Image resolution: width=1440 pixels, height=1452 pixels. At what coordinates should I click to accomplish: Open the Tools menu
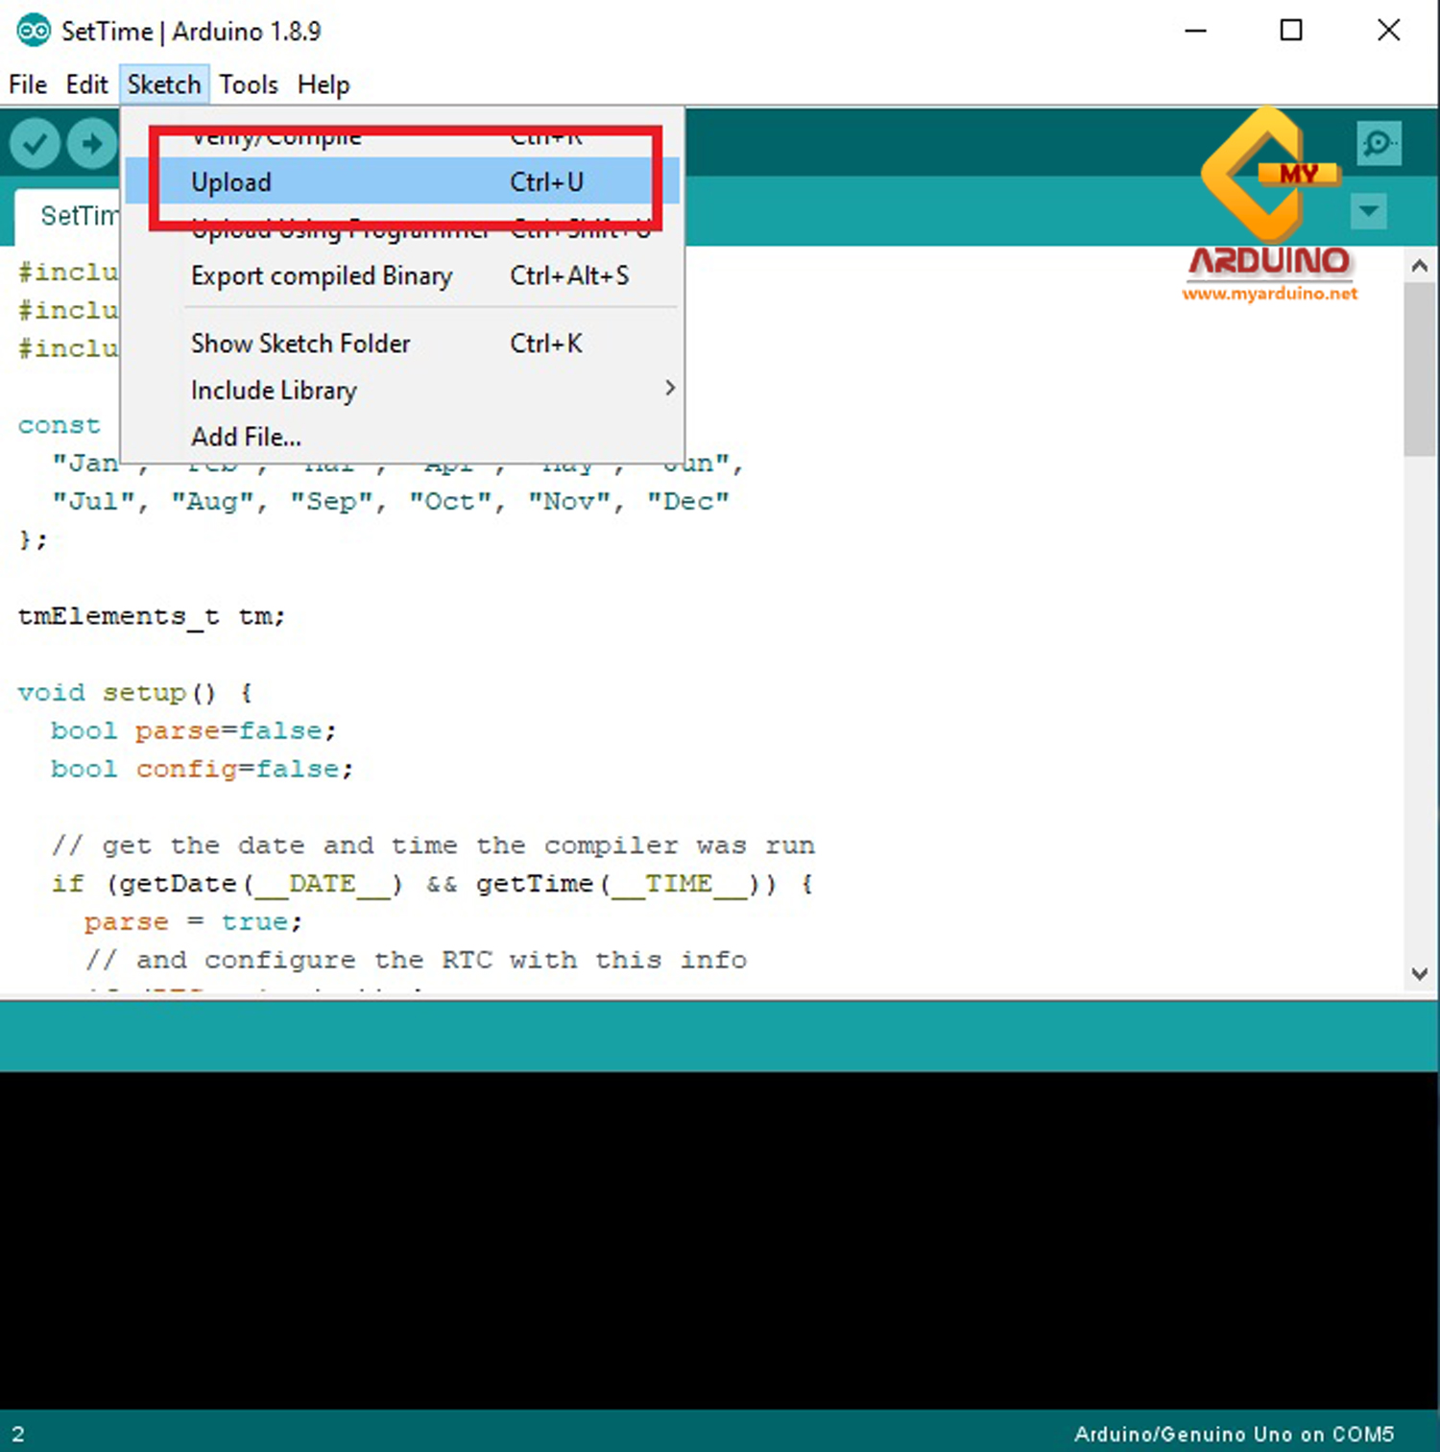[248, 84]
